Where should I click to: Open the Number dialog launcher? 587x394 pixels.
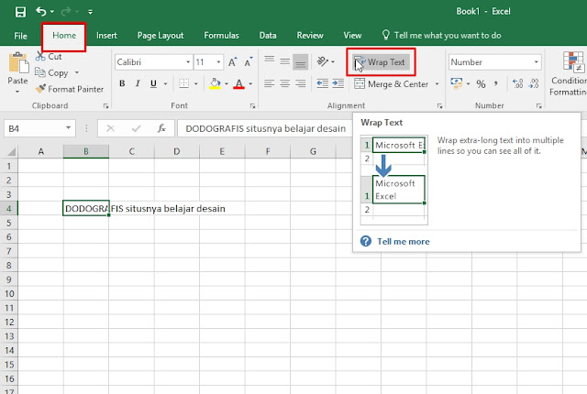point(538,106)
